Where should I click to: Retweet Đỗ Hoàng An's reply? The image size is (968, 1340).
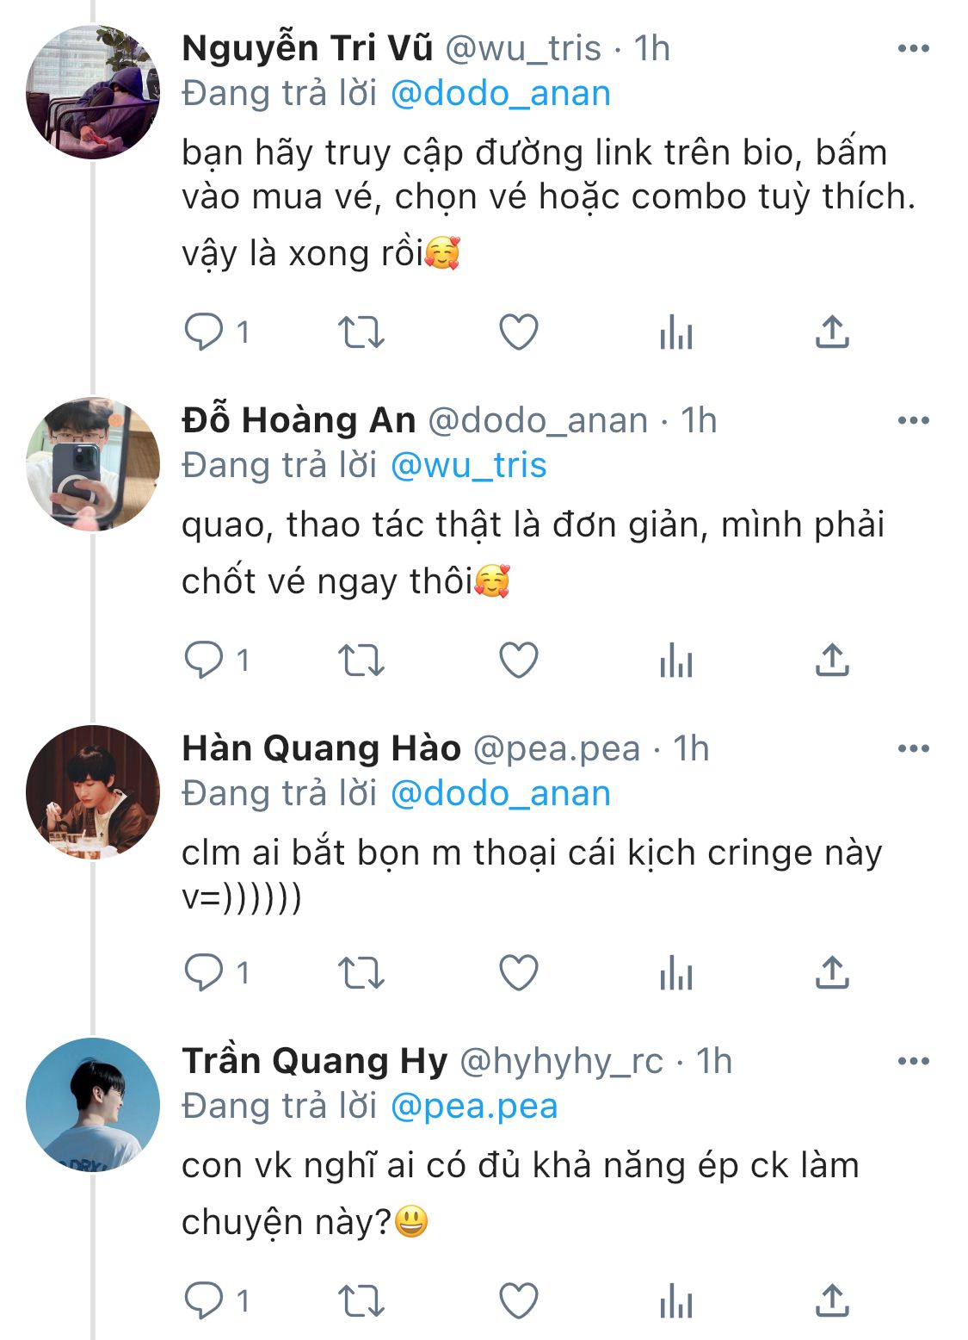pos(361,661)
